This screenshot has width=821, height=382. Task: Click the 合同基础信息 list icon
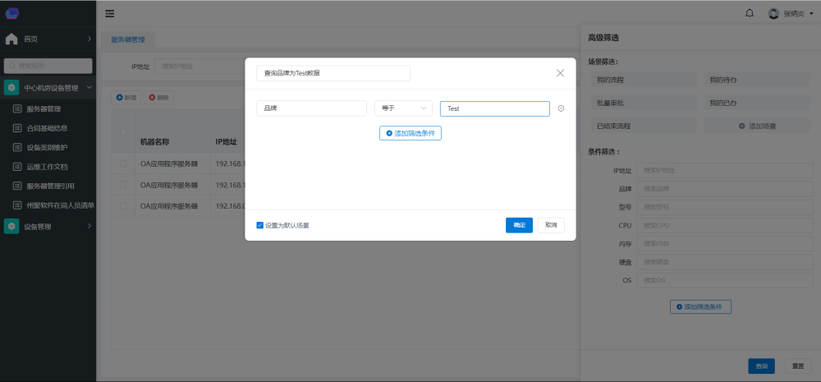17,128
